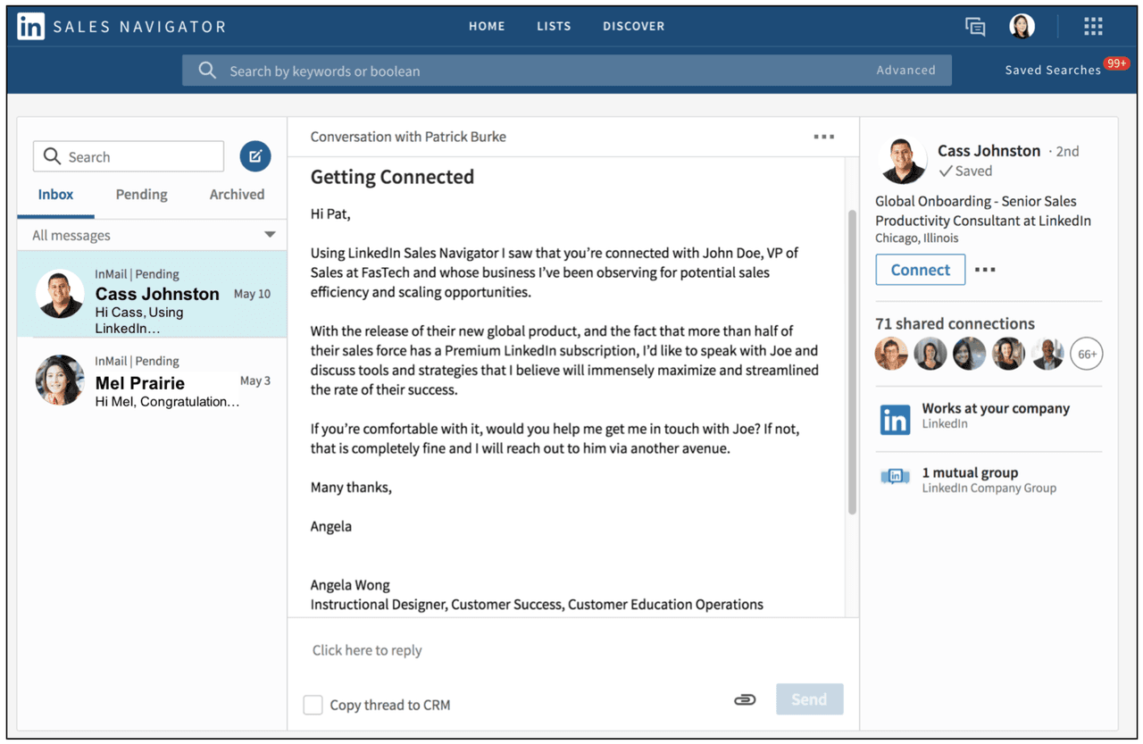Show the 66+ more shared connections
This screenshot has height=744, width=1143.
point(1087,355)
